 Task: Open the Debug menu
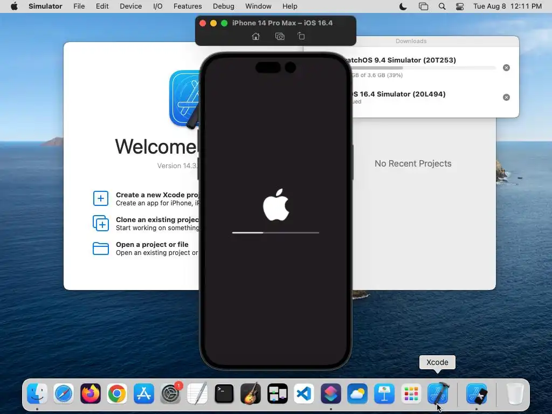(x=224, y=6)
